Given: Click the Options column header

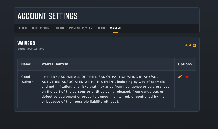Looking at the screenshot, I should pyautogui.click(x=185, y=64).
